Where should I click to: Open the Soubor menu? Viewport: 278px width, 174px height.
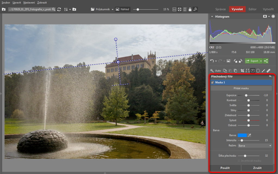pyautogui.click(x=6, y=2)
